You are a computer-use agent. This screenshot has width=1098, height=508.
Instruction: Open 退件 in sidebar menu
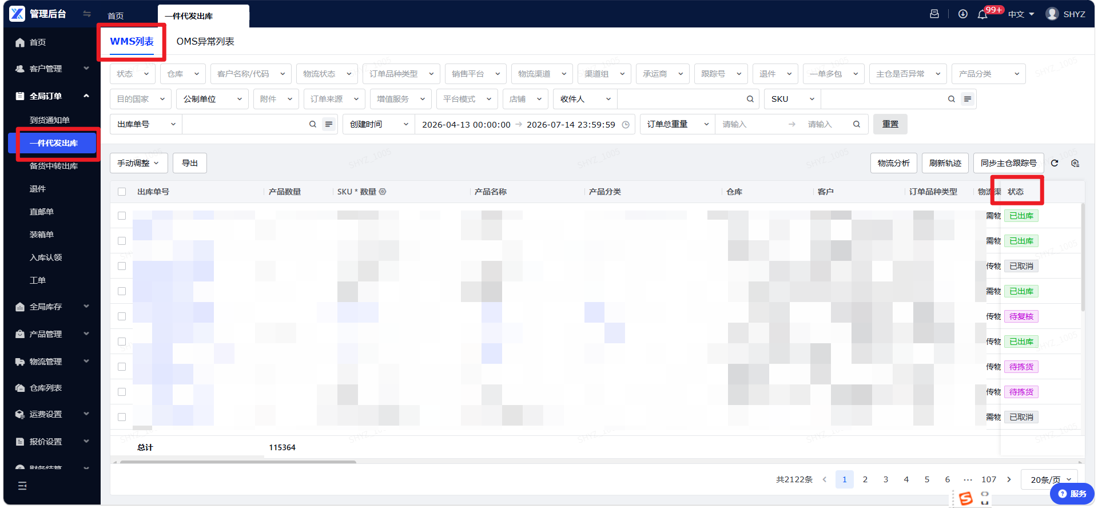pyautogui.click(x=38, y=189)
